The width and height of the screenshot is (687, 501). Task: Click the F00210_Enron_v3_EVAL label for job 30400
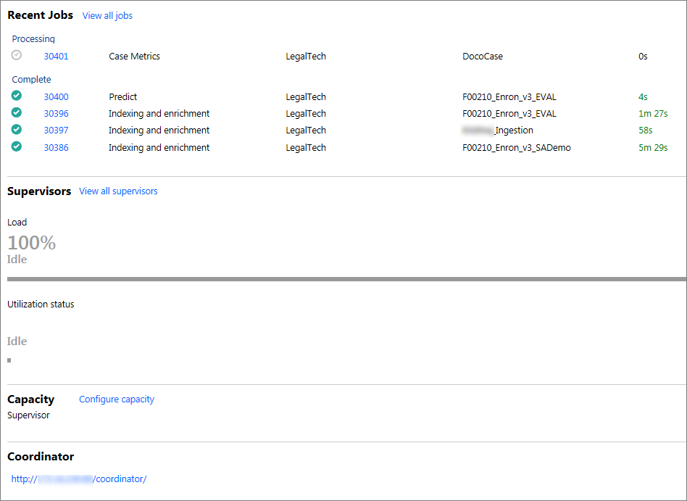pyautogui.click(x=510, y=96)
